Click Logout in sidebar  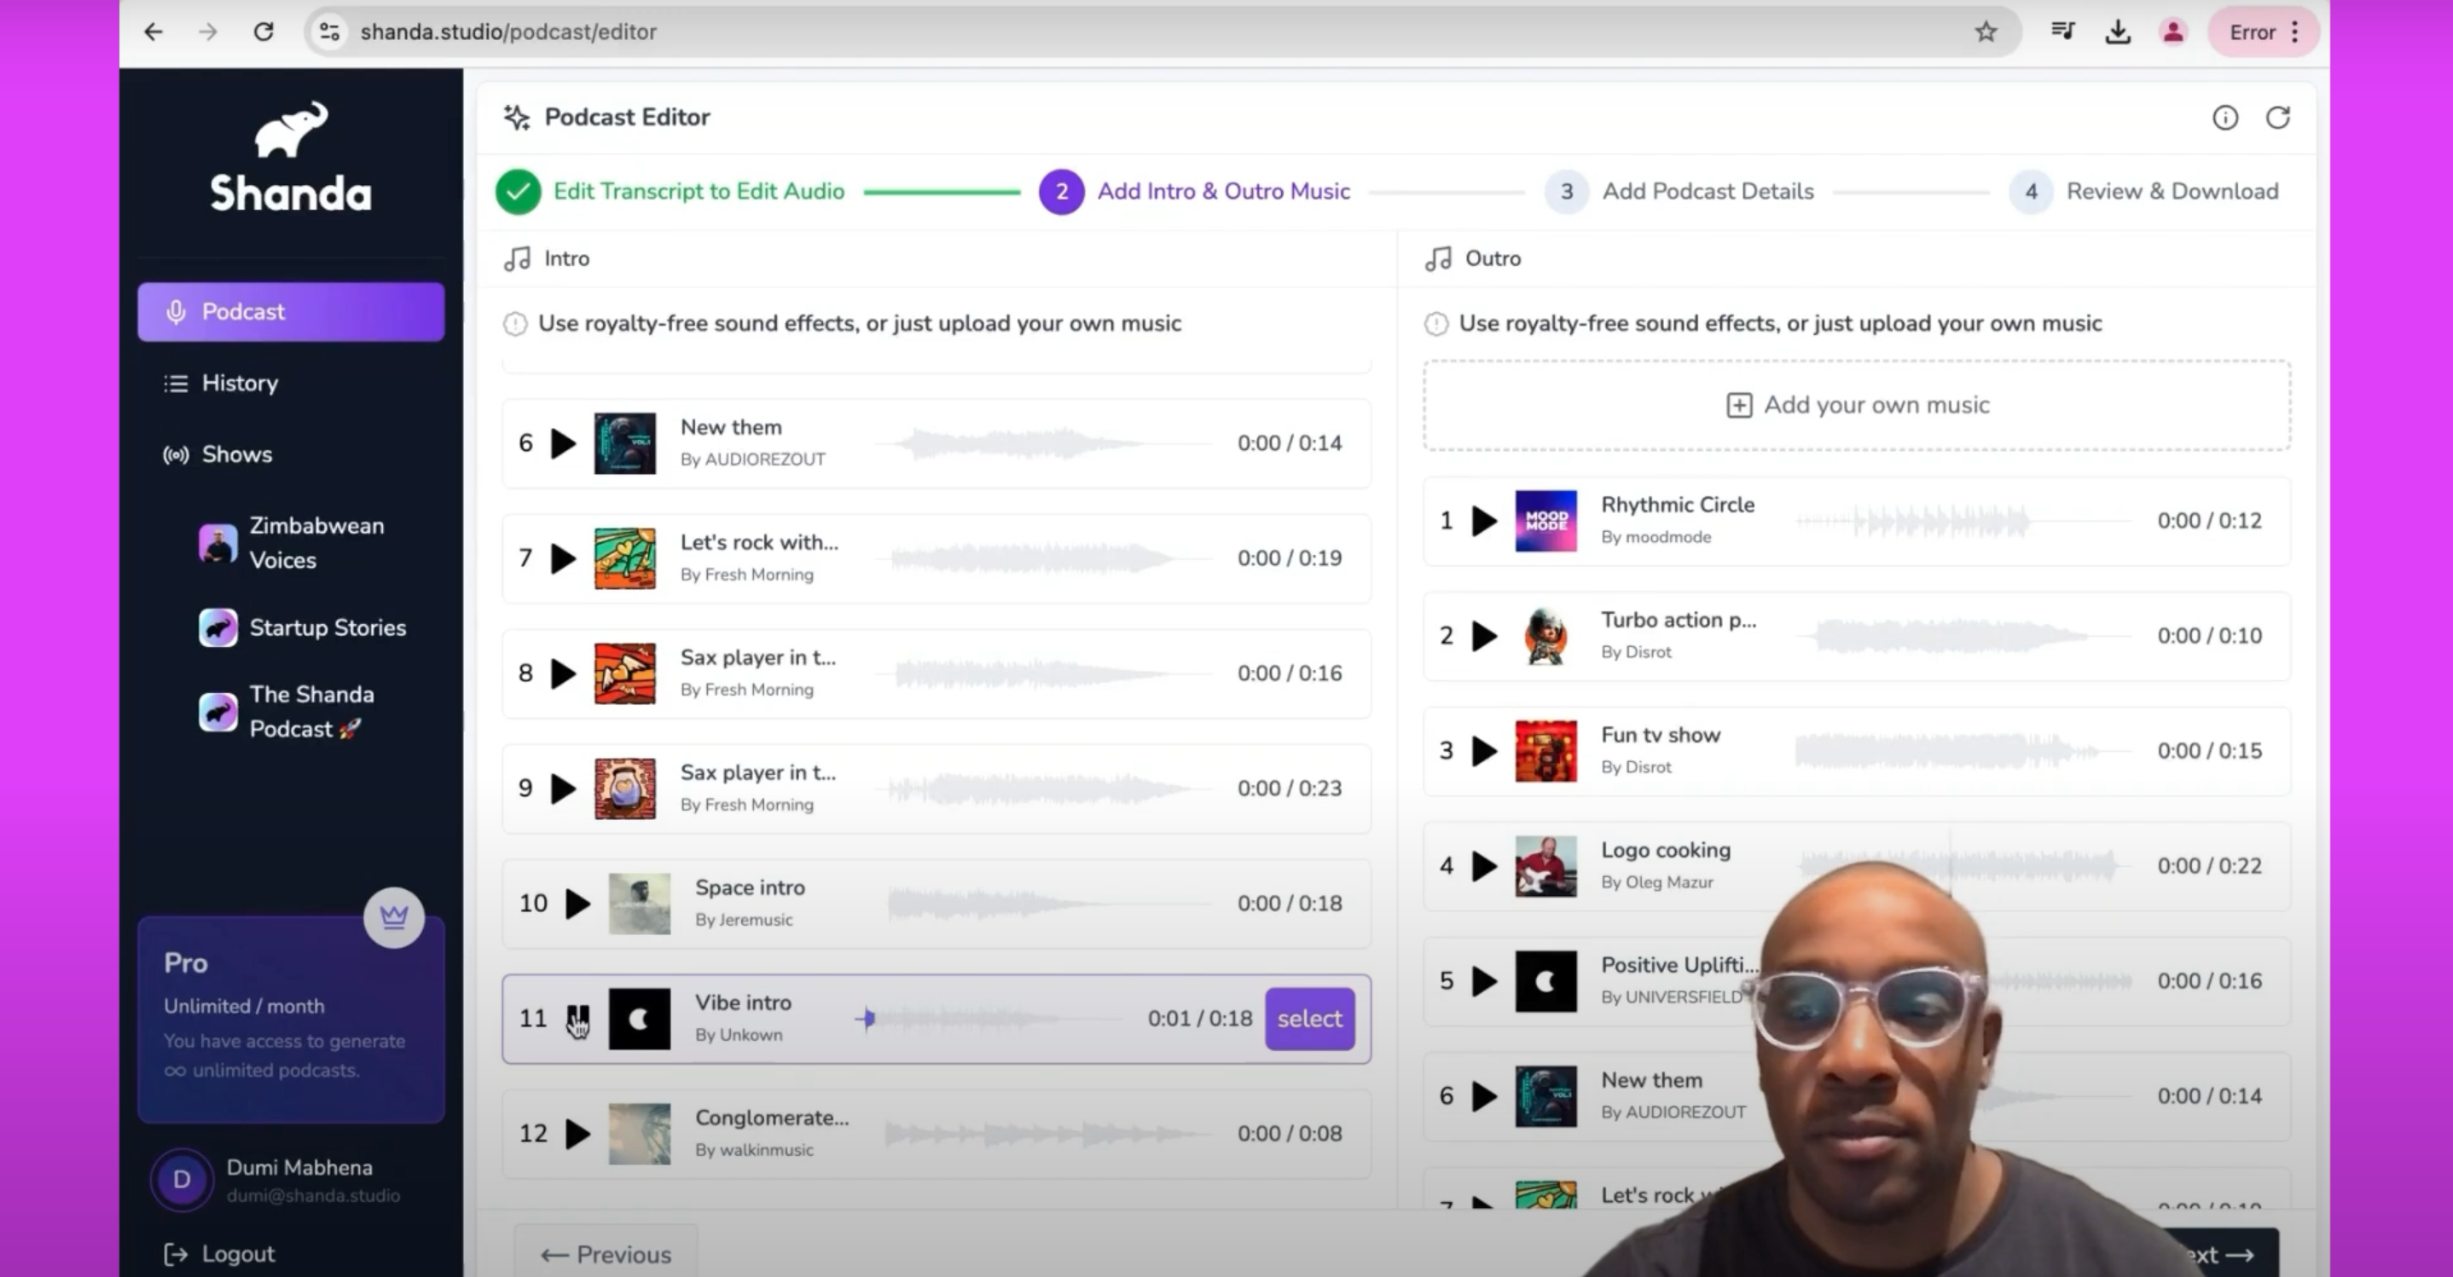219,1254
